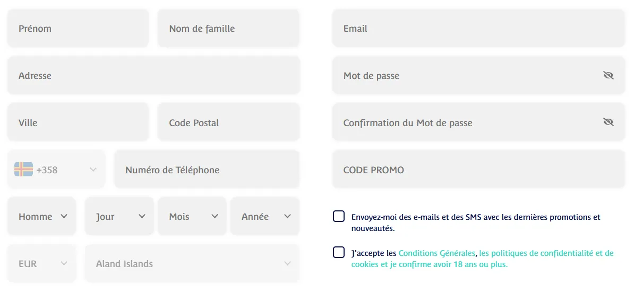Screen dimensions: 634x293
Task: Open the Conditions Générales link
Action: (x=436, y=253)
